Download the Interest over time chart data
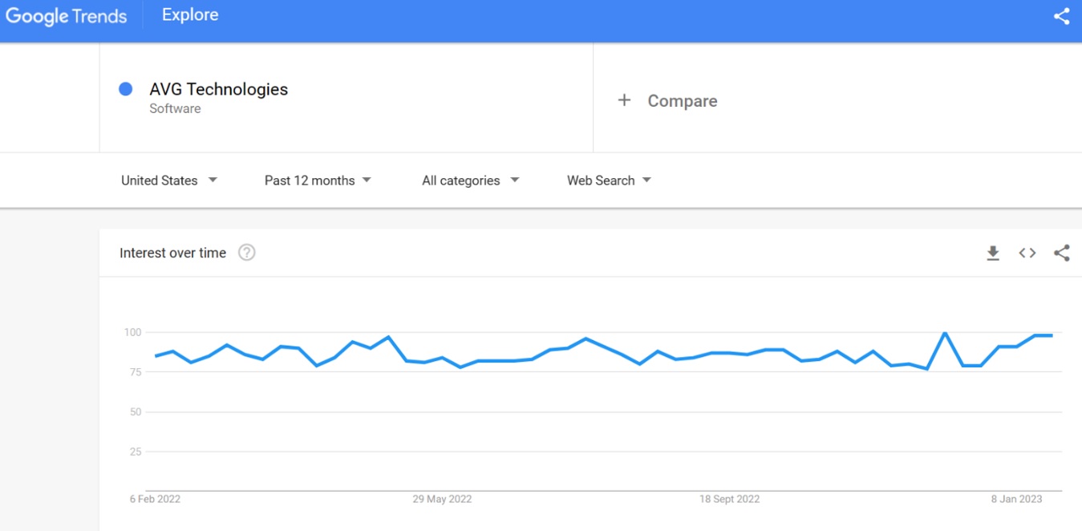Viewport: 1082px width, 531px height. (x=993, y=253)
